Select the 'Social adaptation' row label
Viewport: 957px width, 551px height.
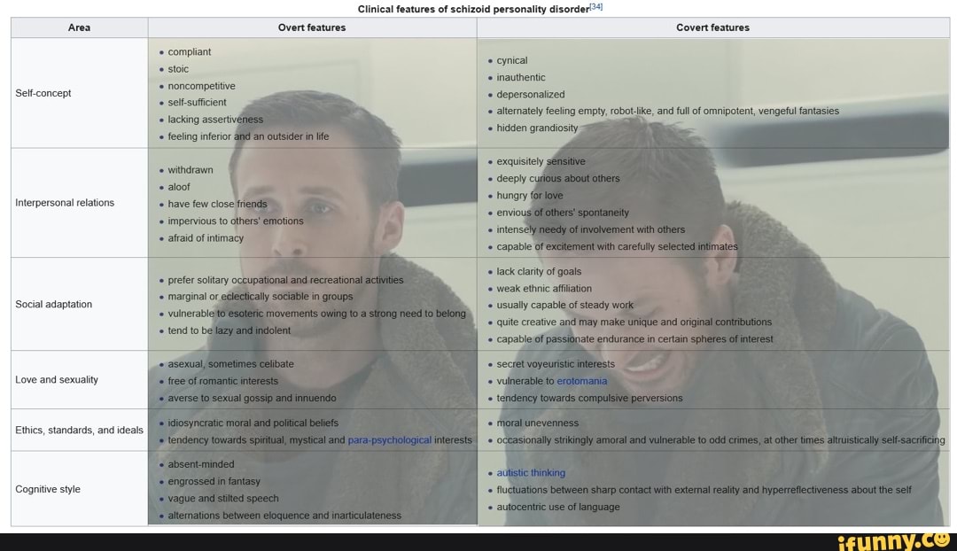pyautogui.click(x=54, y=304)
